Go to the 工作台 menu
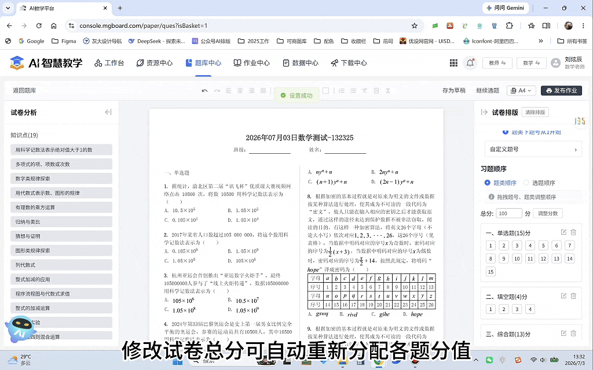Screen dimensions: 593x370 [x=109, y=62]
